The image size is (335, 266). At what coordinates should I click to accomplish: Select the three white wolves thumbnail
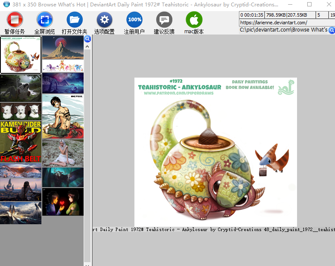(20, 111)
